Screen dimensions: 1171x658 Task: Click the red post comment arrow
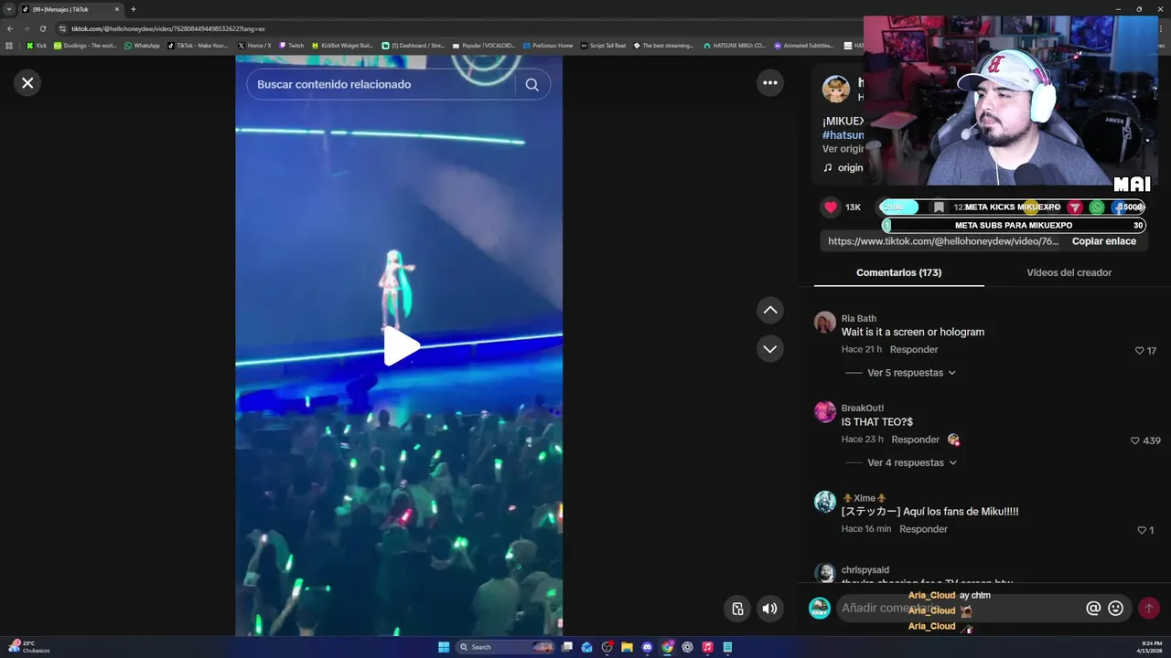click(x=1148, y=609)
